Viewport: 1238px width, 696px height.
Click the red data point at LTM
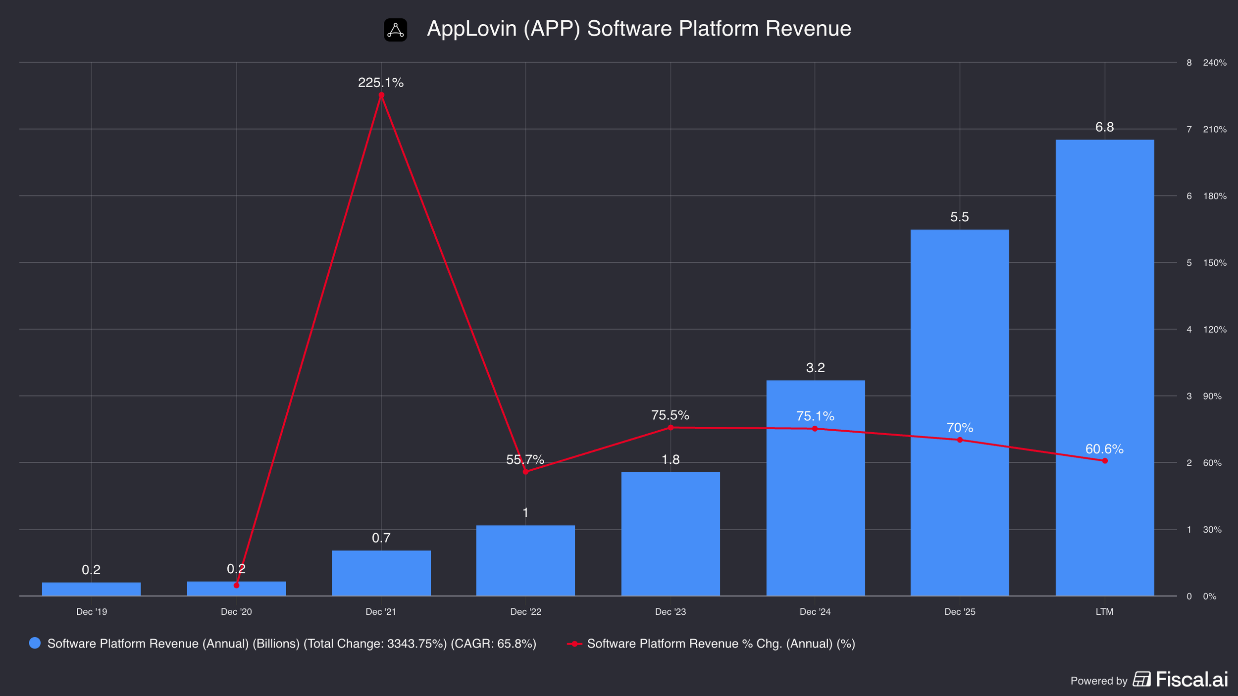tap(1105, 461)
